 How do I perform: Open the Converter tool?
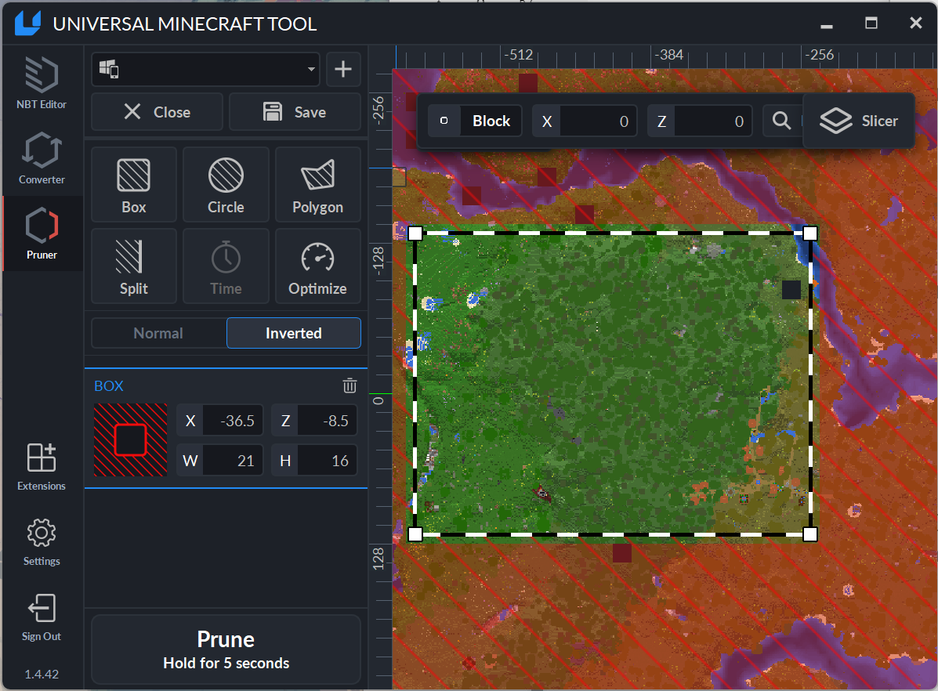pos(42,158)
